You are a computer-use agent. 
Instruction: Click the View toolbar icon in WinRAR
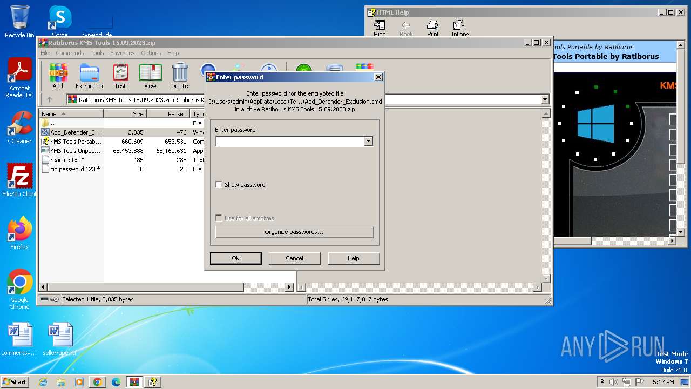150,76
